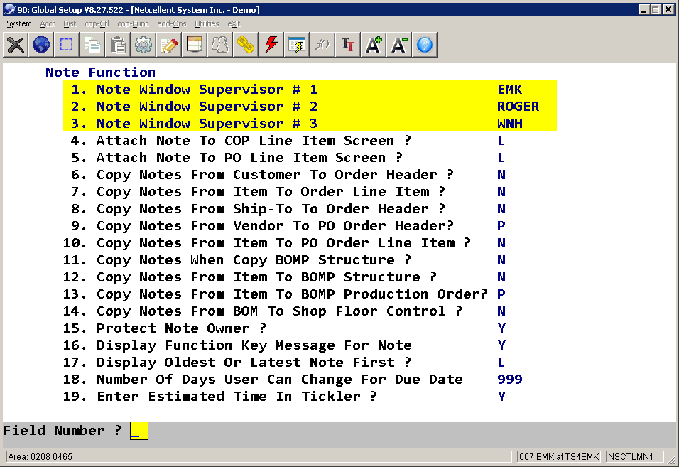Increase font size with A+ icon

374,45
